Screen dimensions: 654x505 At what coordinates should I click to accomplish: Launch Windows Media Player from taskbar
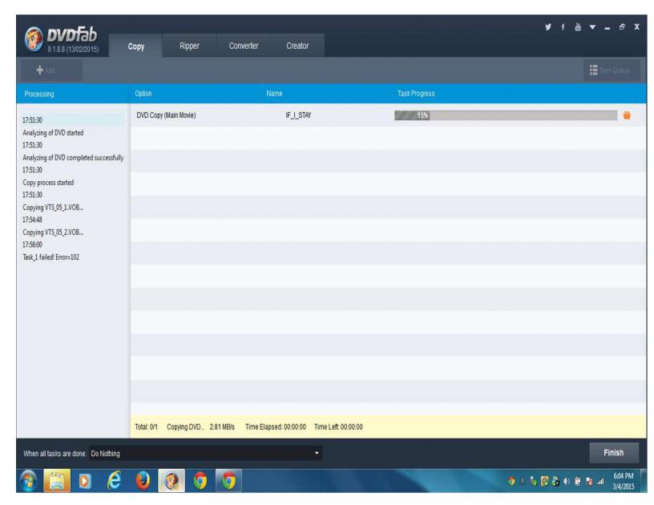point(85,481)
